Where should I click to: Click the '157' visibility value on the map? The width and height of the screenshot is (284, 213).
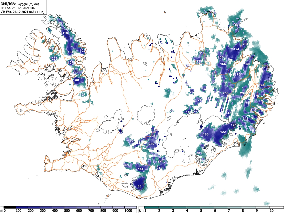[70, 62]
